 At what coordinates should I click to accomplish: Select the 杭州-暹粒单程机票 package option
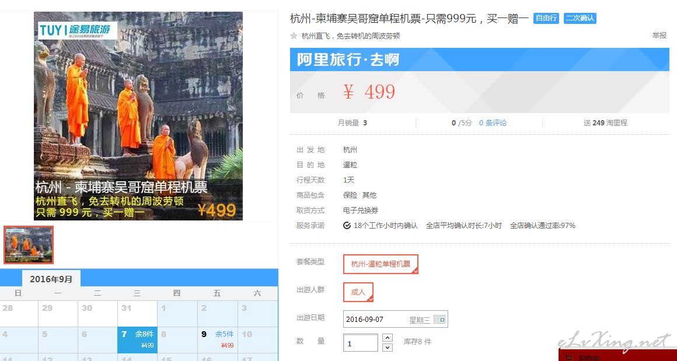click(381, 264)
